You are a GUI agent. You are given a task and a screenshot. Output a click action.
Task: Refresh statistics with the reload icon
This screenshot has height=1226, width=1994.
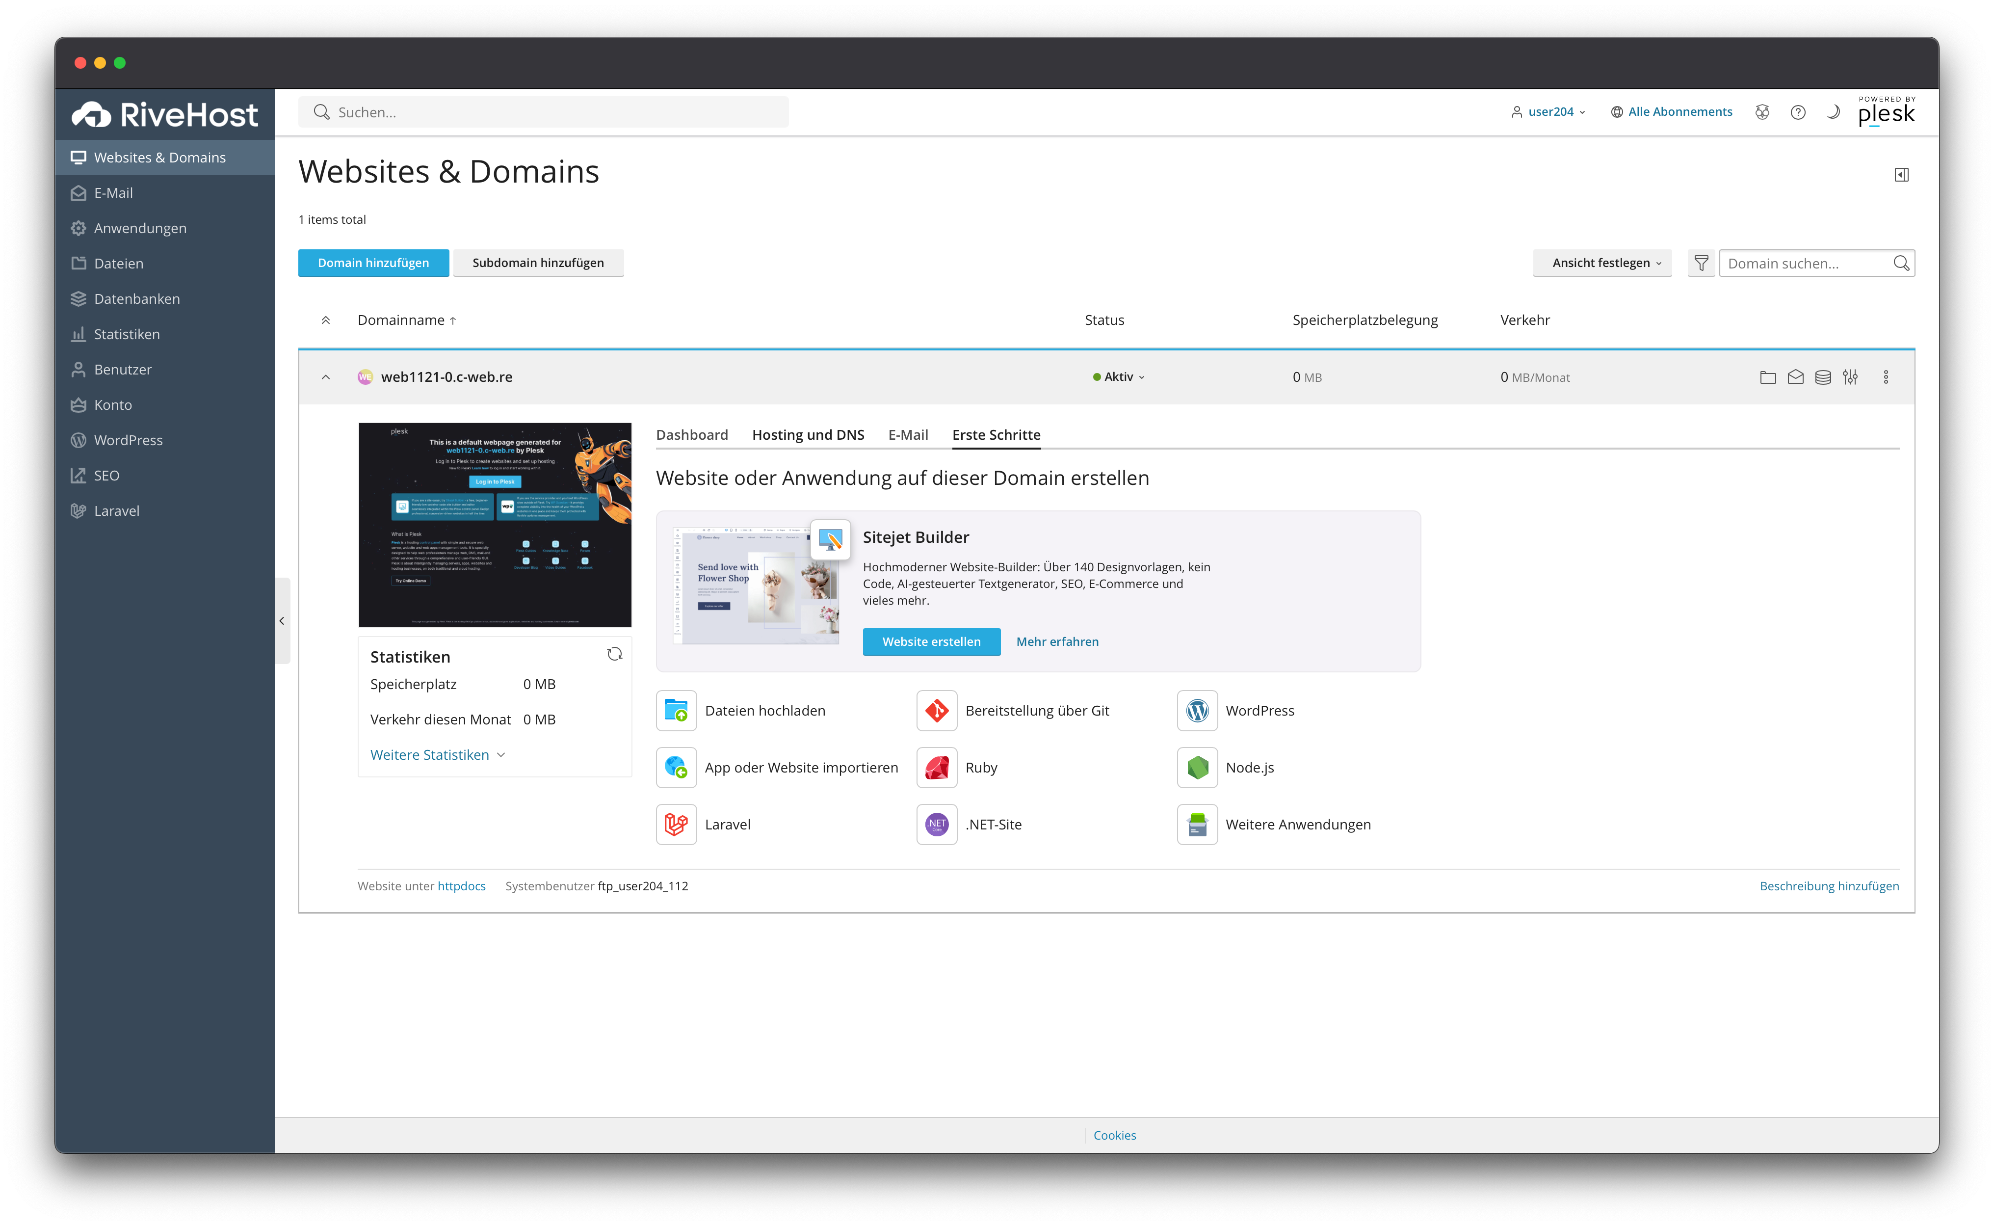pyautogui.click(x=614, y=654)
